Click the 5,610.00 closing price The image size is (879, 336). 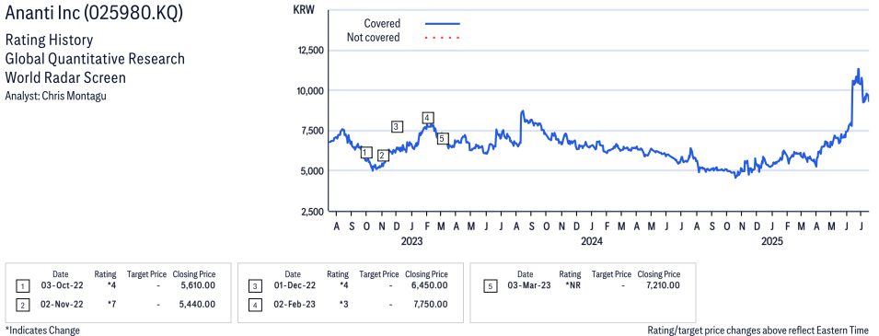(197, 285)
